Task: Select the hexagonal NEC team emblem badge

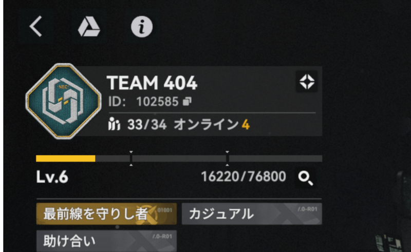Action: [x=63, y=101]
